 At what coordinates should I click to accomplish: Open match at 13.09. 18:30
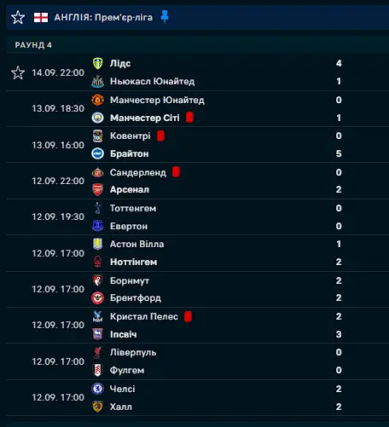click(x=198, y=109)
